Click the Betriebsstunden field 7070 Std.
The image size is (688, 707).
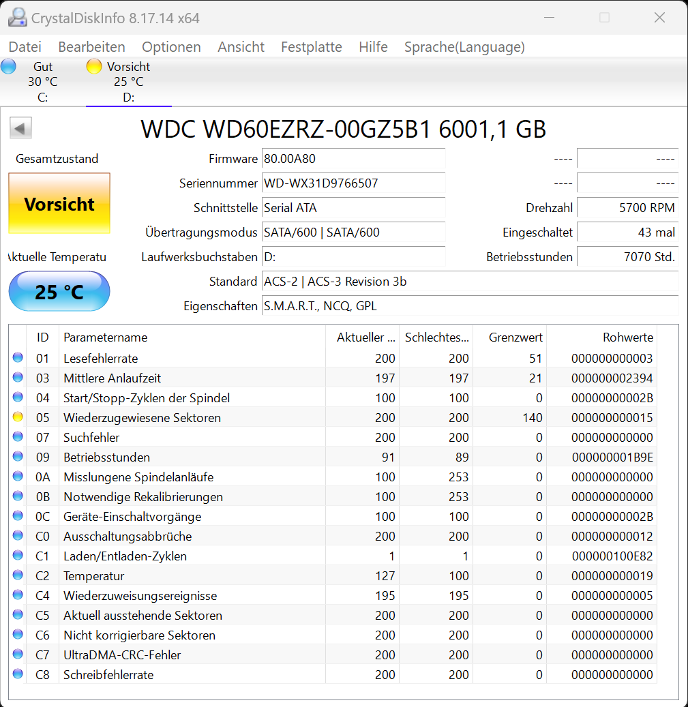[627, 257]
